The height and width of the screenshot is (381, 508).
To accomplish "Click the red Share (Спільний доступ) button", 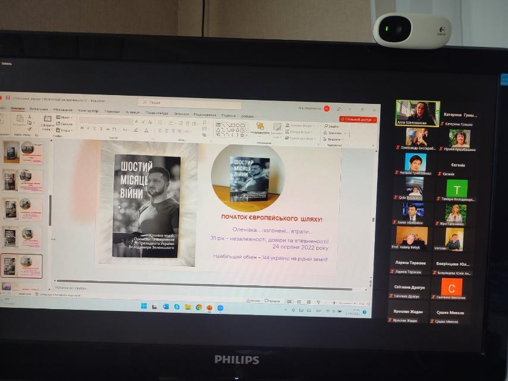I will [358, 119].
